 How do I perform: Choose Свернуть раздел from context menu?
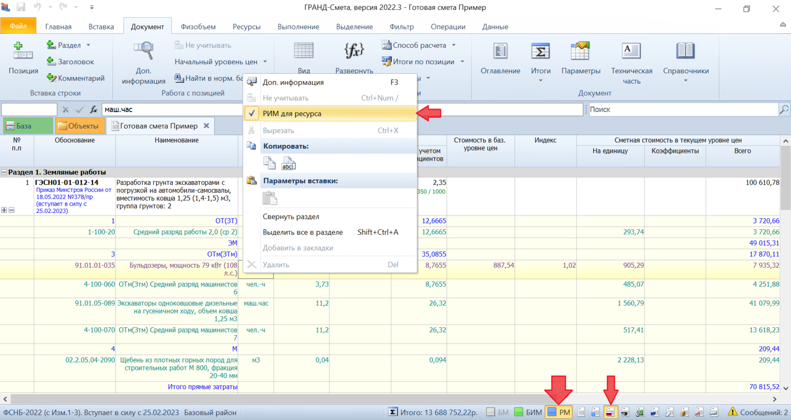point(291,217)
